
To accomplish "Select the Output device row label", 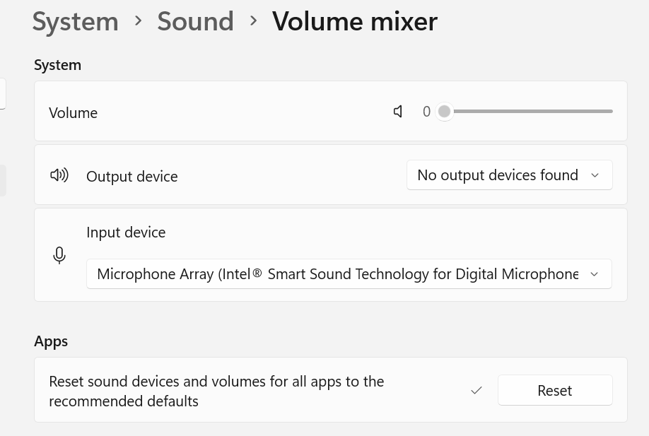I will [x=132, y=177].
